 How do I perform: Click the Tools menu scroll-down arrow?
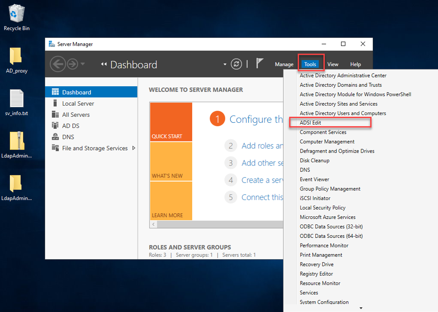tap(361, 308)
